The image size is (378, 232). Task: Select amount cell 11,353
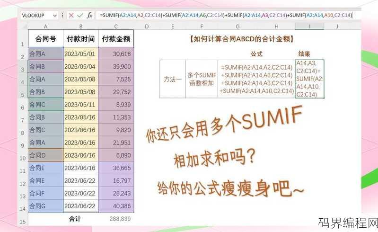click(x=116, y=117)
